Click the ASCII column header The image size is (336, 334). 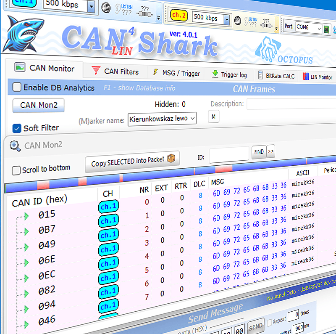pyautogui.click(x=302, y=173)
